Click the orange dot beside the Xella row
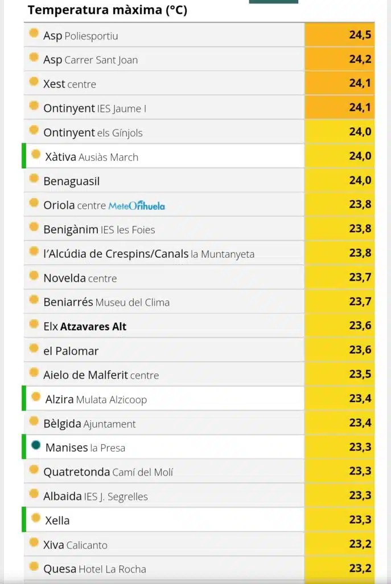This screenshot has width=391, height=584. click(36, 518)
